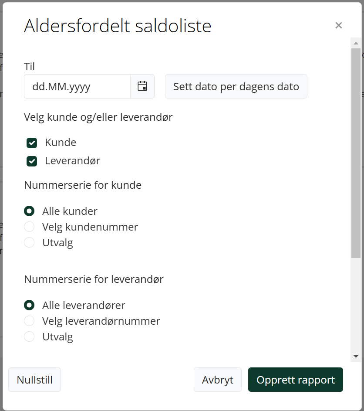This screenshot has width=364, height=411.
Task: Click Avbryt to cancel the dialog
Action: (217, 380)
